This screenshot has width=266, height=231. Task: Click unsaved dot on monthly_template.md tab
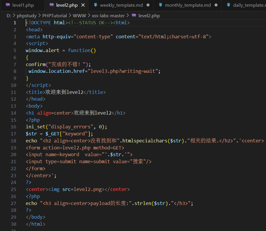[x=216, y=5]
